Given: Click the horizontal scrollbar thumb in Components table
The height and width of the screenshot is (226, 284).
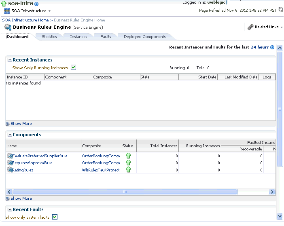Looking at the screenshot, I should (125, 192).
